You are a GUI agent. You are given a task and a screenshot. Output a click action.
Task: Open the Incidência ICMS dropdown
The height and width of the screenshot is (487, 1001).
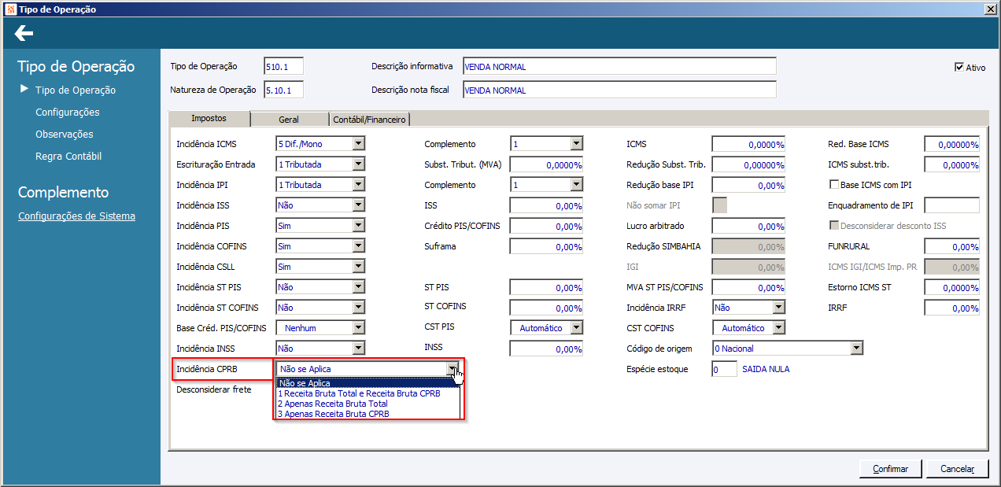point(358,144)
